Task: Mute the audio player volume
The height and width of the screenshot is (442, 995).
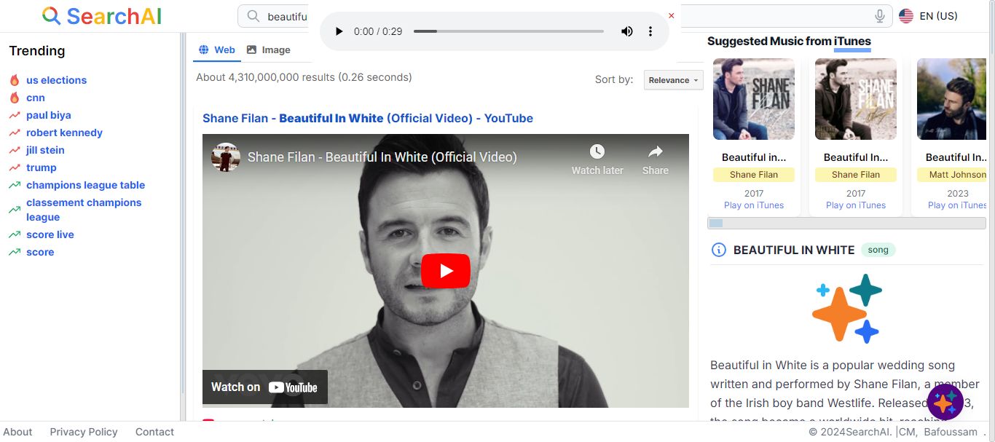Action: [627, 31]
